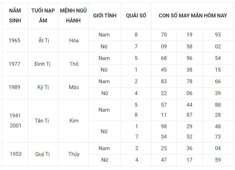Click the QUÁI SỐ header cell
This screenshot has height=170, width=235.
[x=136, y=16]
